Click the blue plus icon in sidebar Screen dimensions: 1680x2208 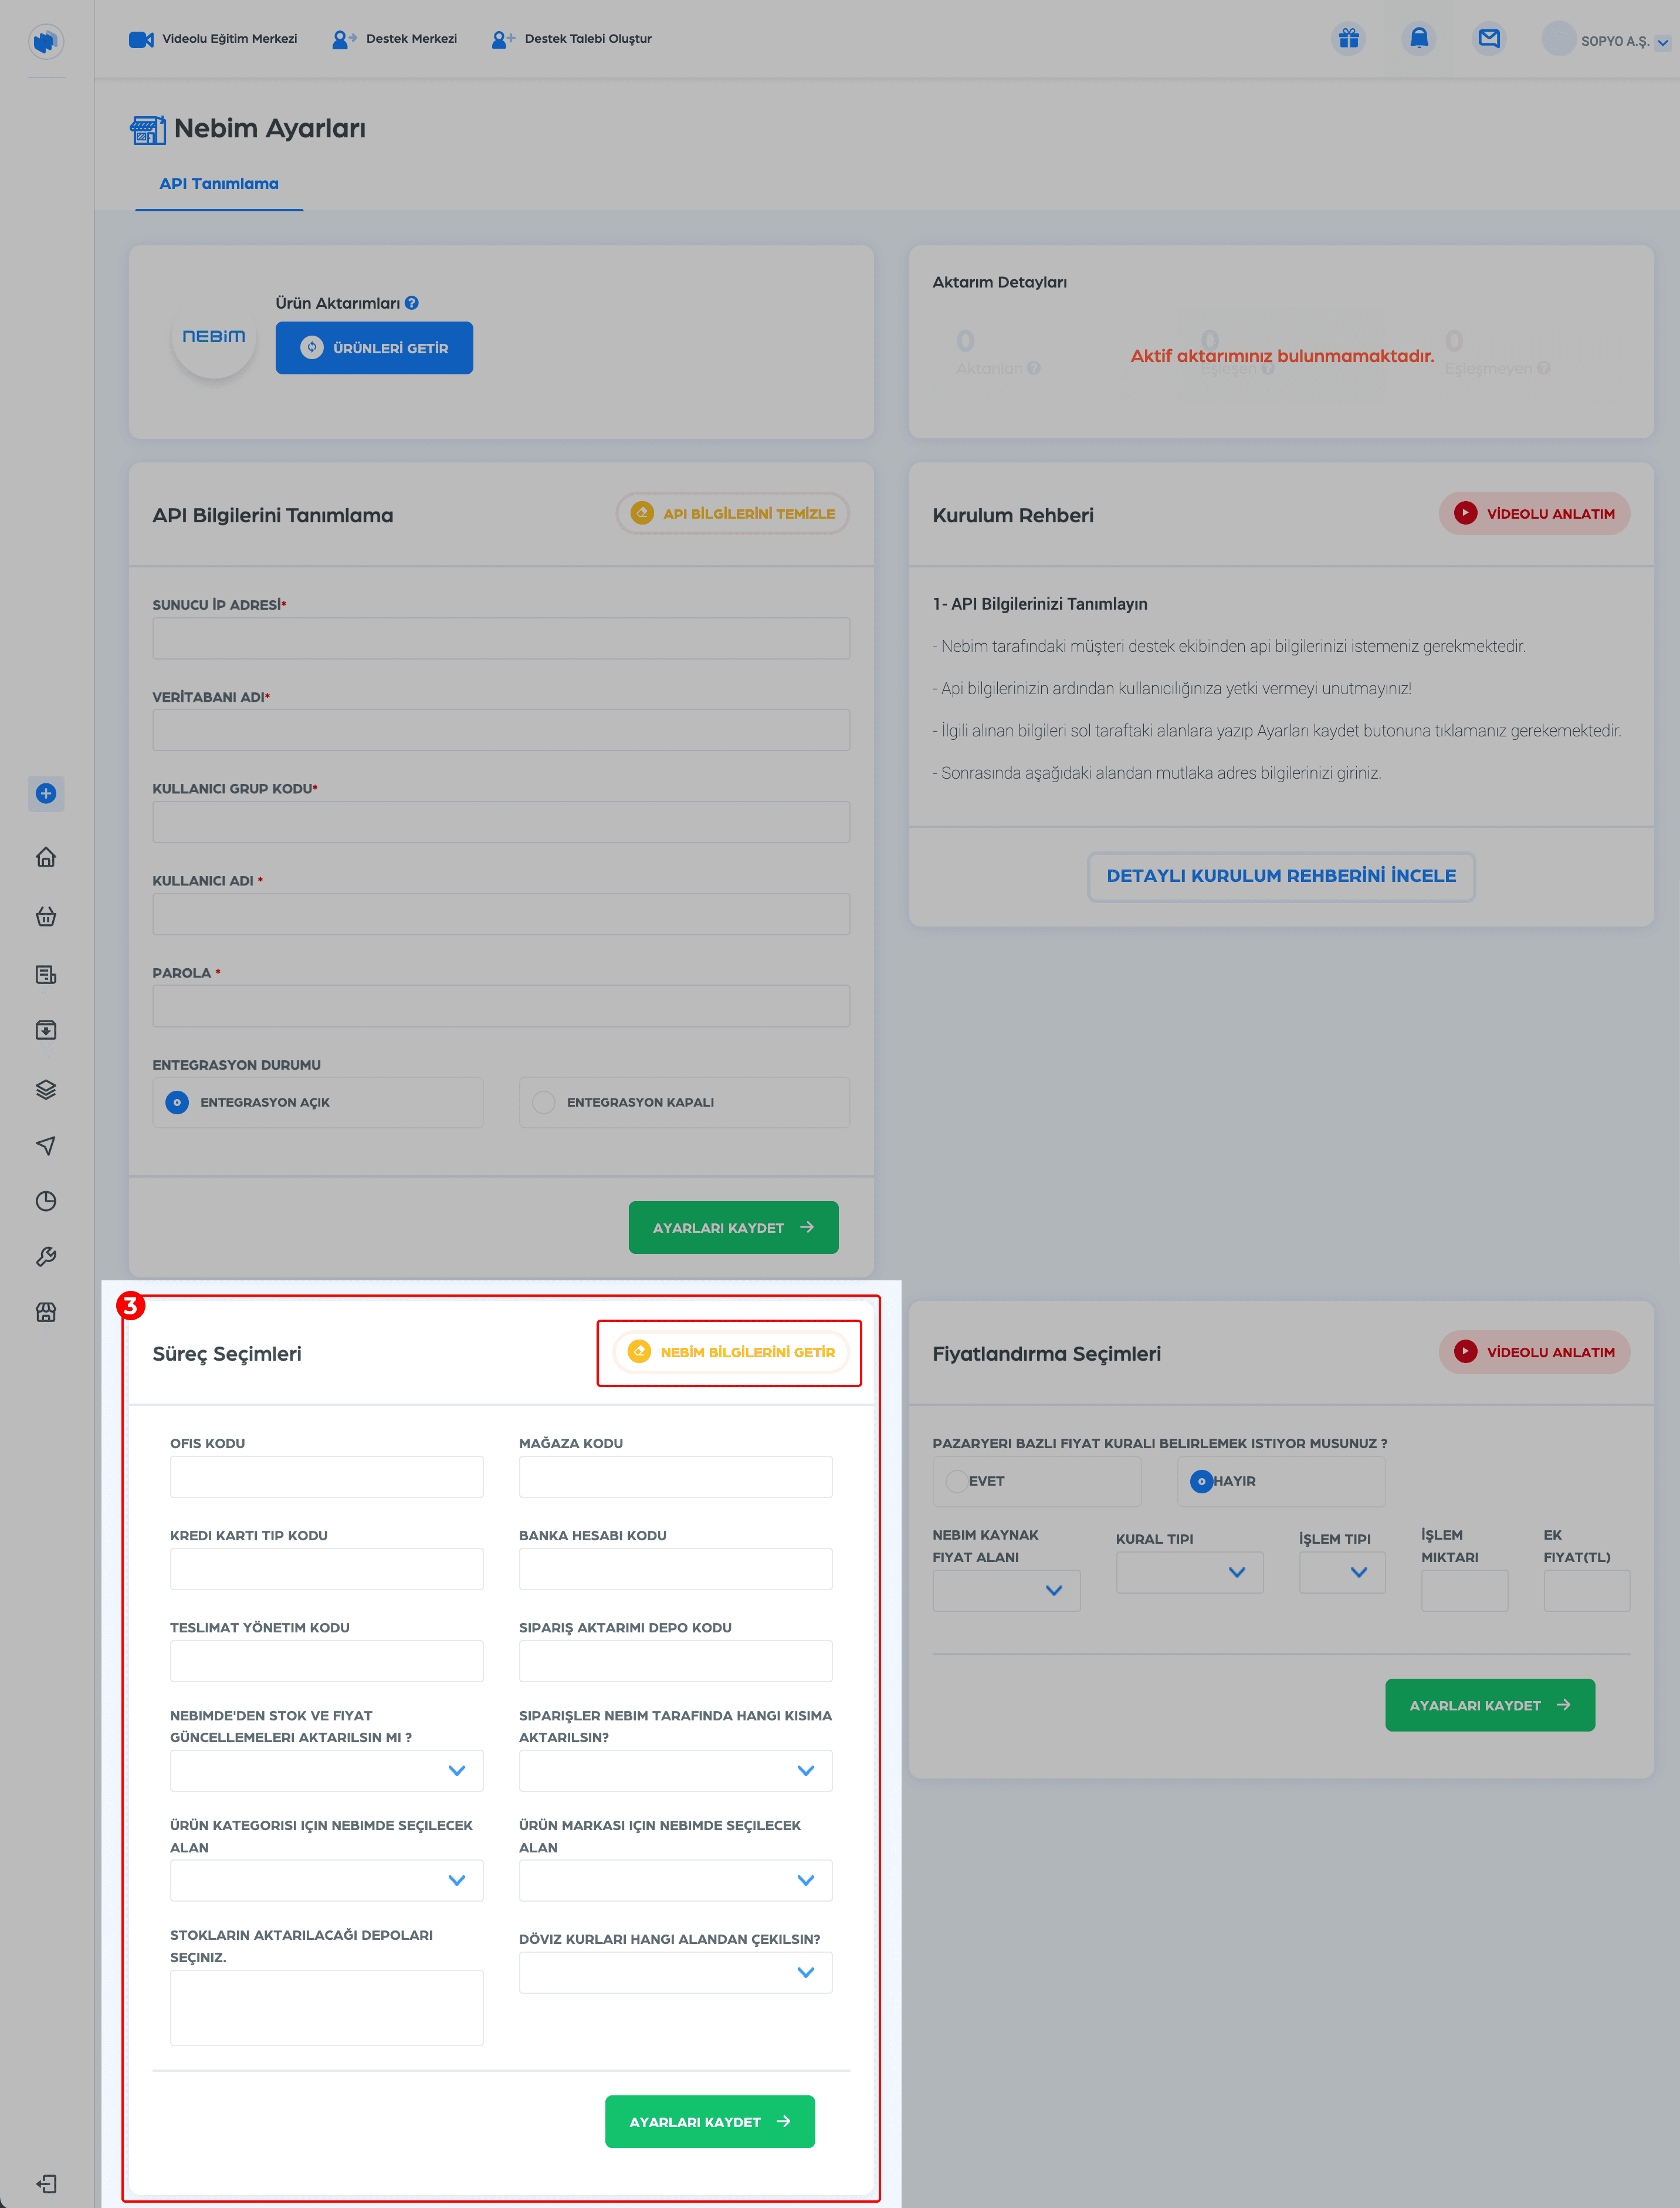pos(46,794)
